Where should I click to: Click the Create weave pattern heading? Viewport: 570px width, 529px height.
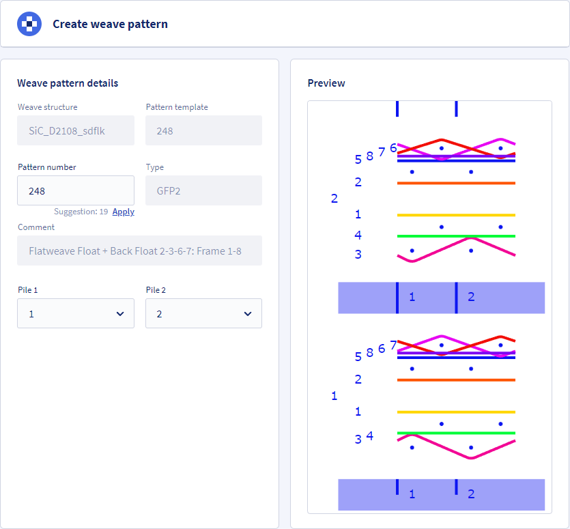(x=110, y=24)
